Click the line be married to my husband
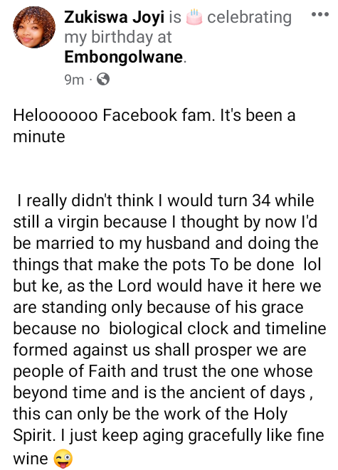The height and width of the screenshot is (470, 338). tap(166, 243)
